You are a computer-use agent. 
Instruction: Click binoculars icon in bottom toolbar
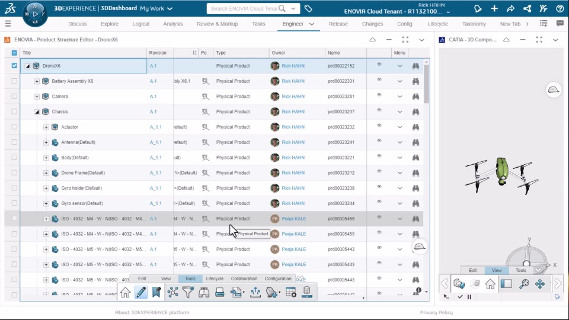(203, 292)
